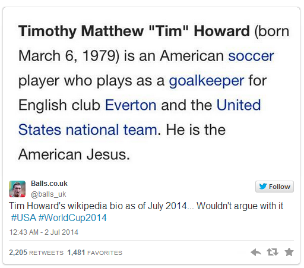Follow the blue goalkeeper link
The image size is (304, 268).
pos(207,81)
